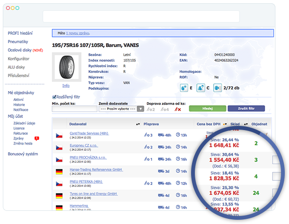Click the Barum VANIS tire thumbnail
The image size is (289, 224).
click(67, 67)
